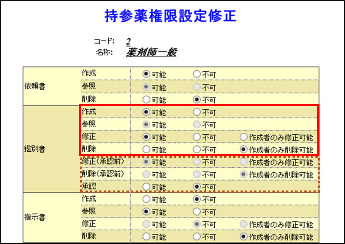Choose 可能 for 指示書 削除

point(146,236)
